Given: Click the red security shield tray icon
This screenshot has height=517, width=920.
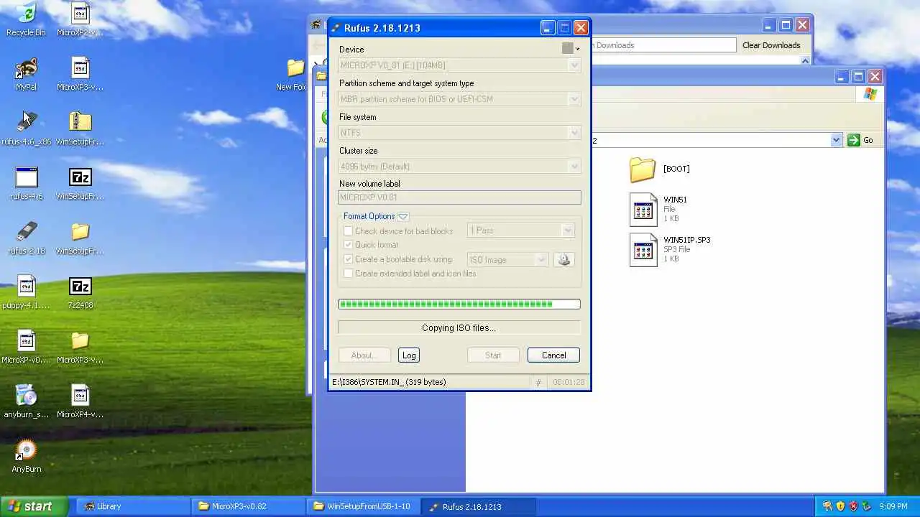Looking at the screenshot, I should pos(853,506).
